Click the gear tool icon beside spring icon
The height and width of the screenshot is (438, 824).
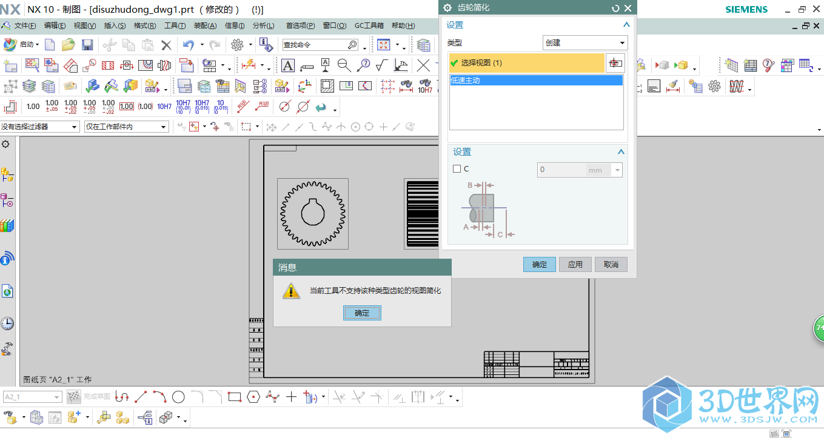pyautogui.click(x=715, y=86)
